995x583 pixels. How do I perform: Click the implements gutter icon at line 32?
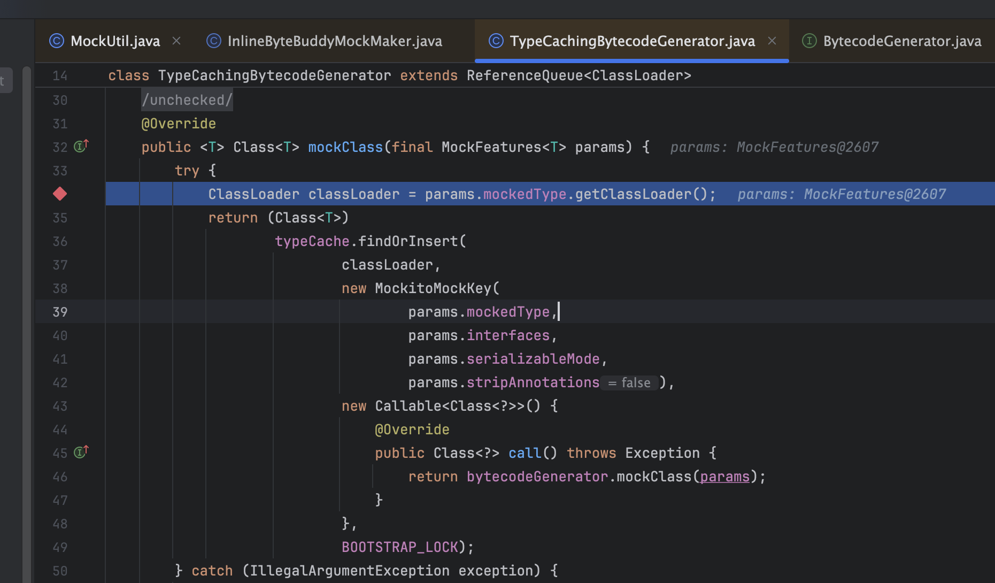pos(81,146)
